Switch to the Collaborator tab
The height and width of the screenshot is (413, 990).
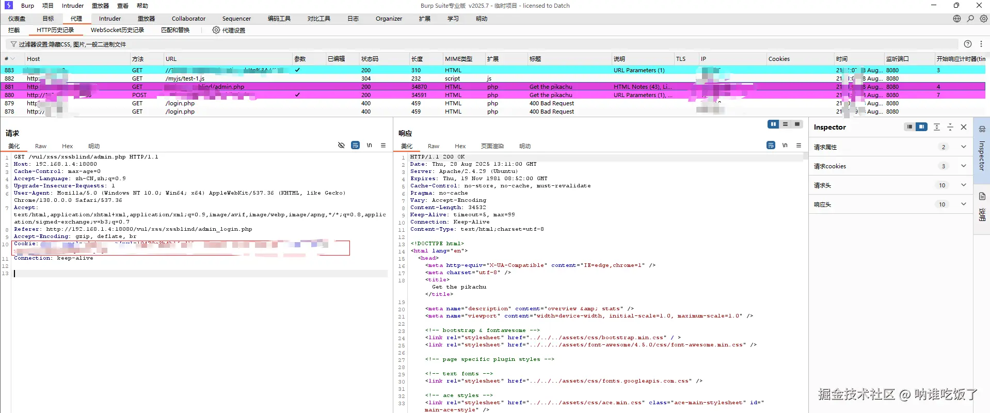pos(188,19)
